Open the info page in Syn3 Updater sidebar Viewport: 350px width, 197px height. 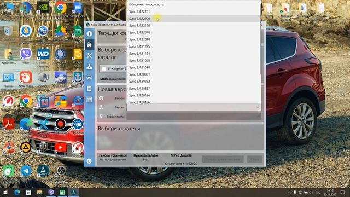pos(89,34)
